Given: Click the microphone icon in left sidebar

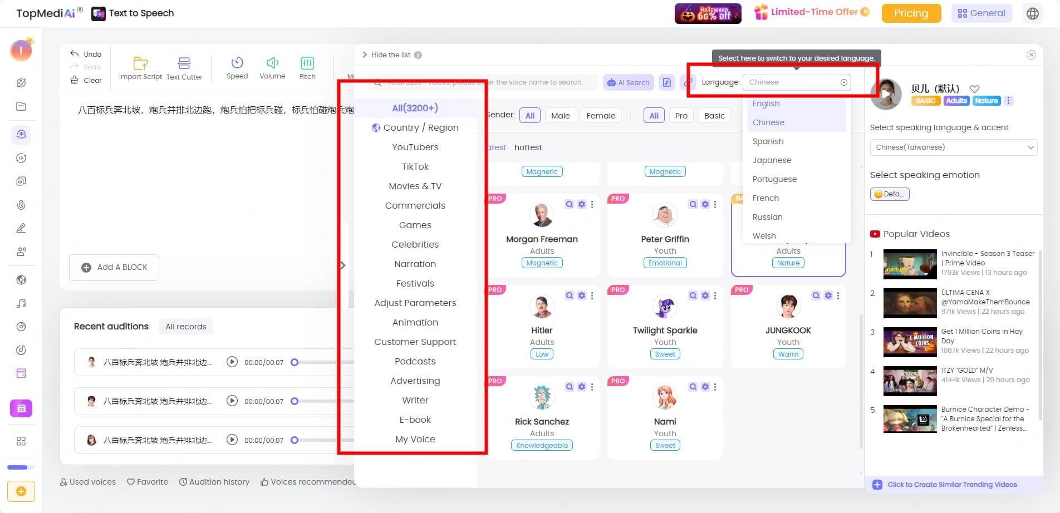Looking at the screenshot, I should pyautogui.click(x=21, y=205).
